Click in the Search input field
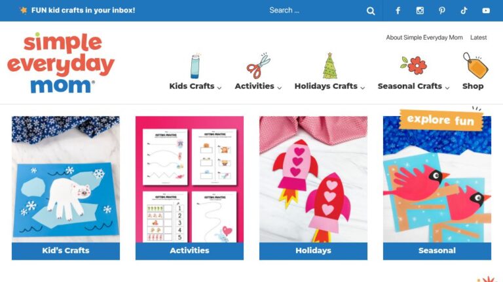 [x=314, y=10]
